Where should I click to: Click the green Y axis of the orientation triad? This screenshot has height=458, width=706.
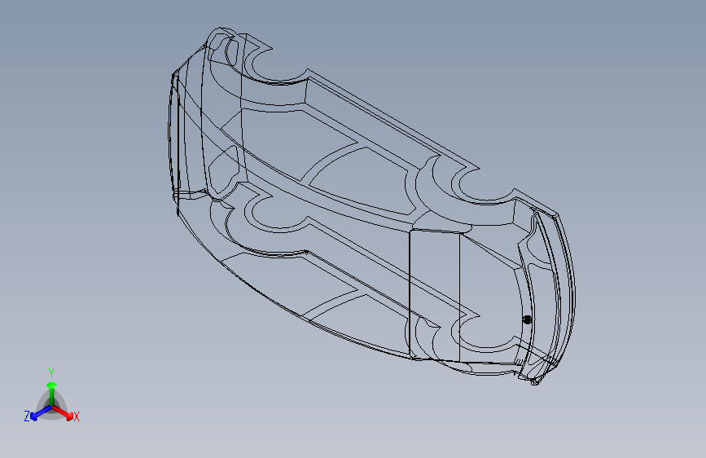pos(52,394)
